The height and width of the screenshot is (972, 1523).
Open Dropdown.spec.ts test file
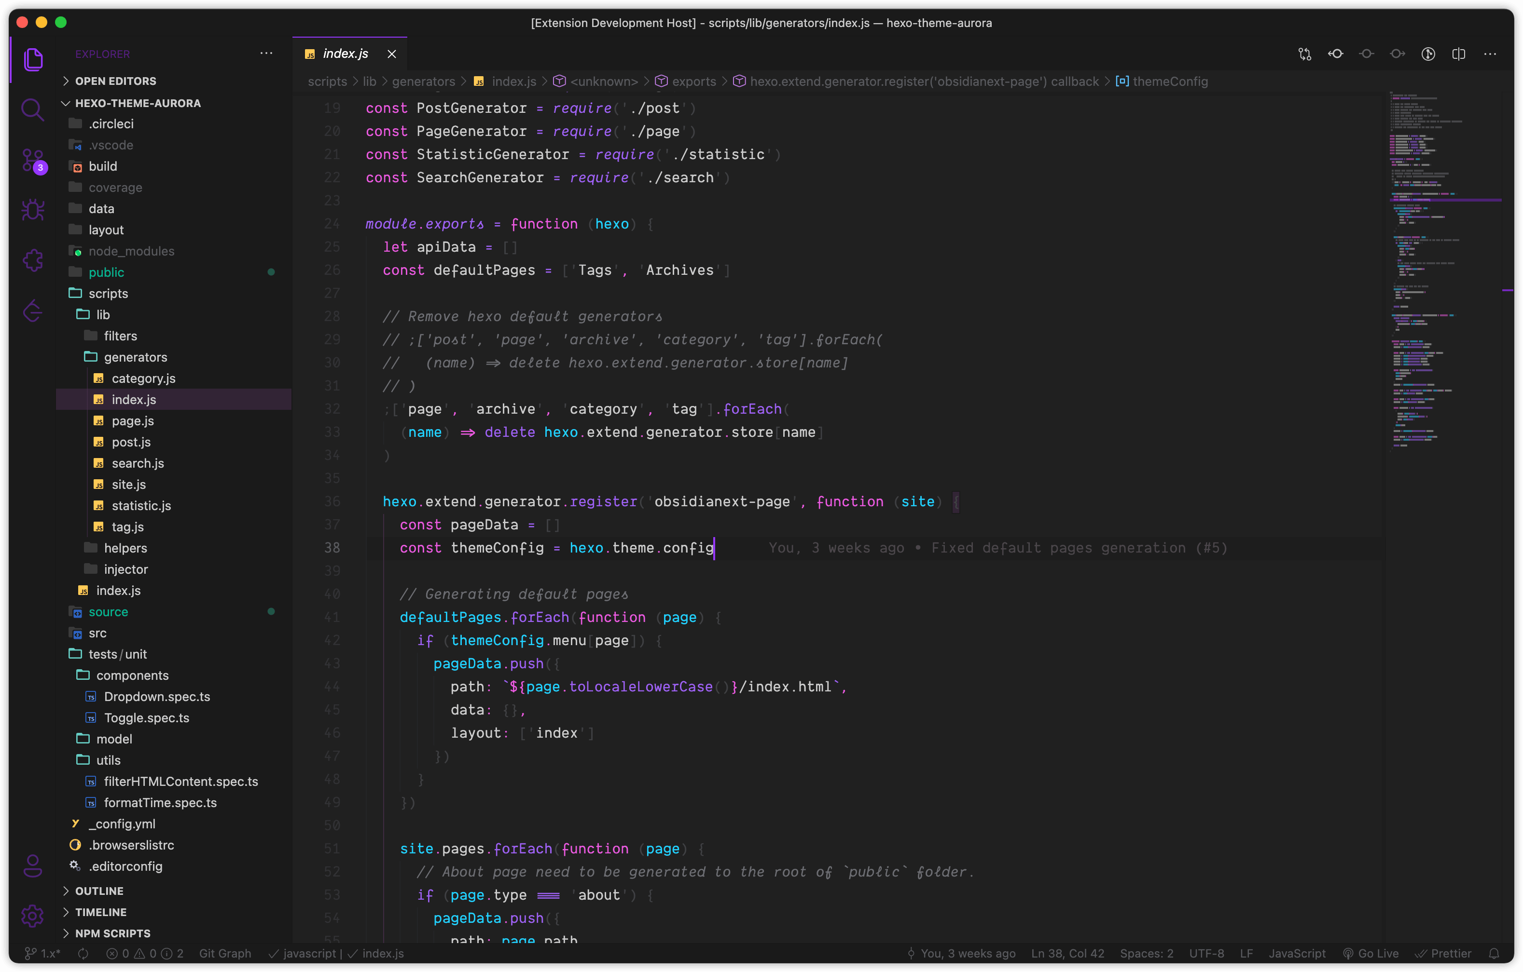[x=174, y=696]
